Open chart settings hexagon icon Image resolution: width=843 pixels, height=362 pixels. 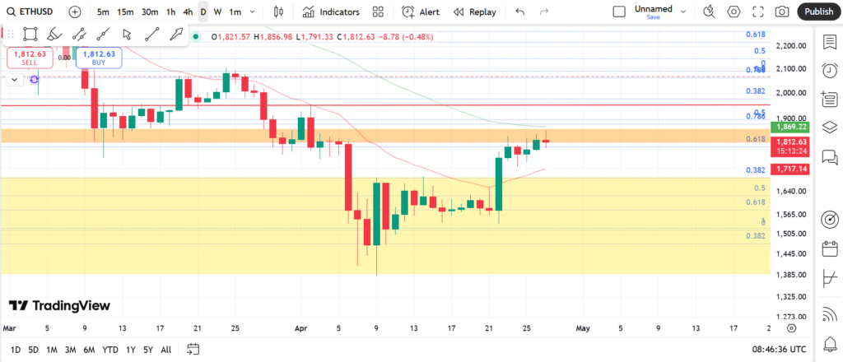coord(734,12)
